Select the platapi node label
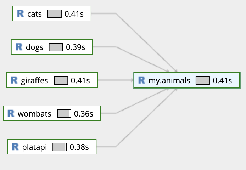Screen dimensions: 246x170 [34, 147]
